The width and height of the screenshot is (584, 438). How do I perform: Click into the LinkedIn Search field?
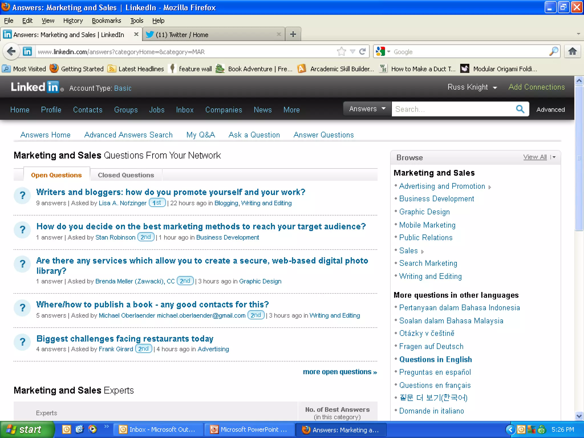coord(453,109)
